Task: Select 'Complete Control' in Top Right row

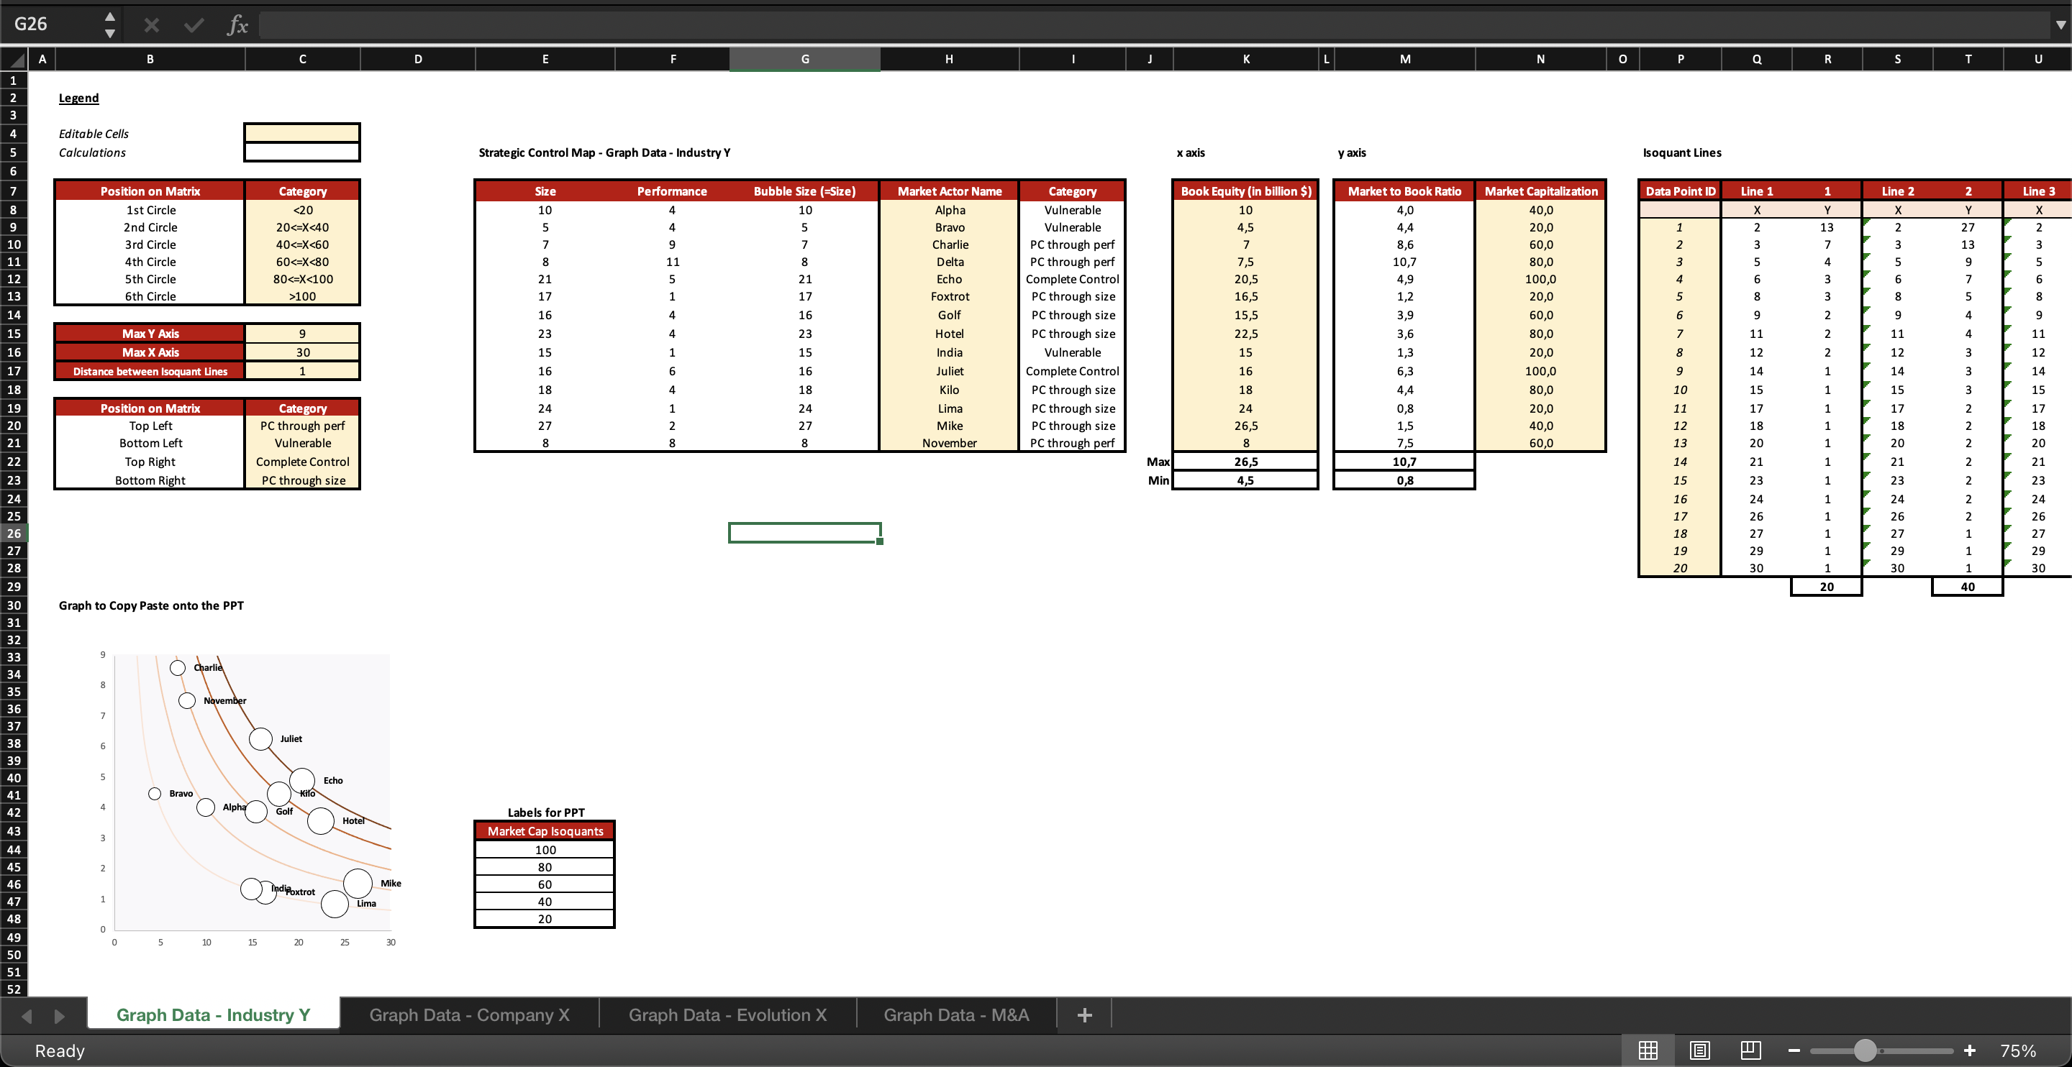Action: pos(302,462)
